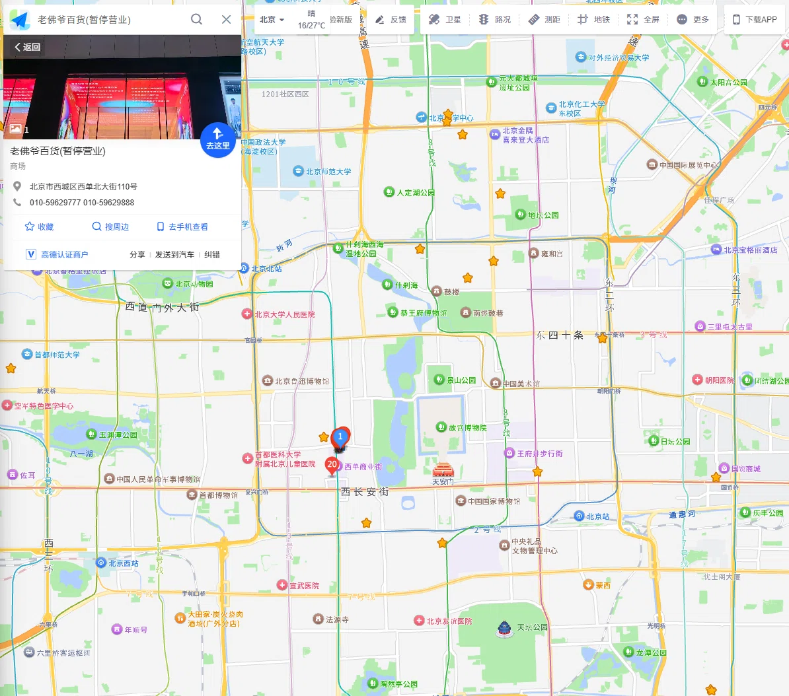
Task: Click the 国贸商城 shopping icon
Action: click(724, 468)
